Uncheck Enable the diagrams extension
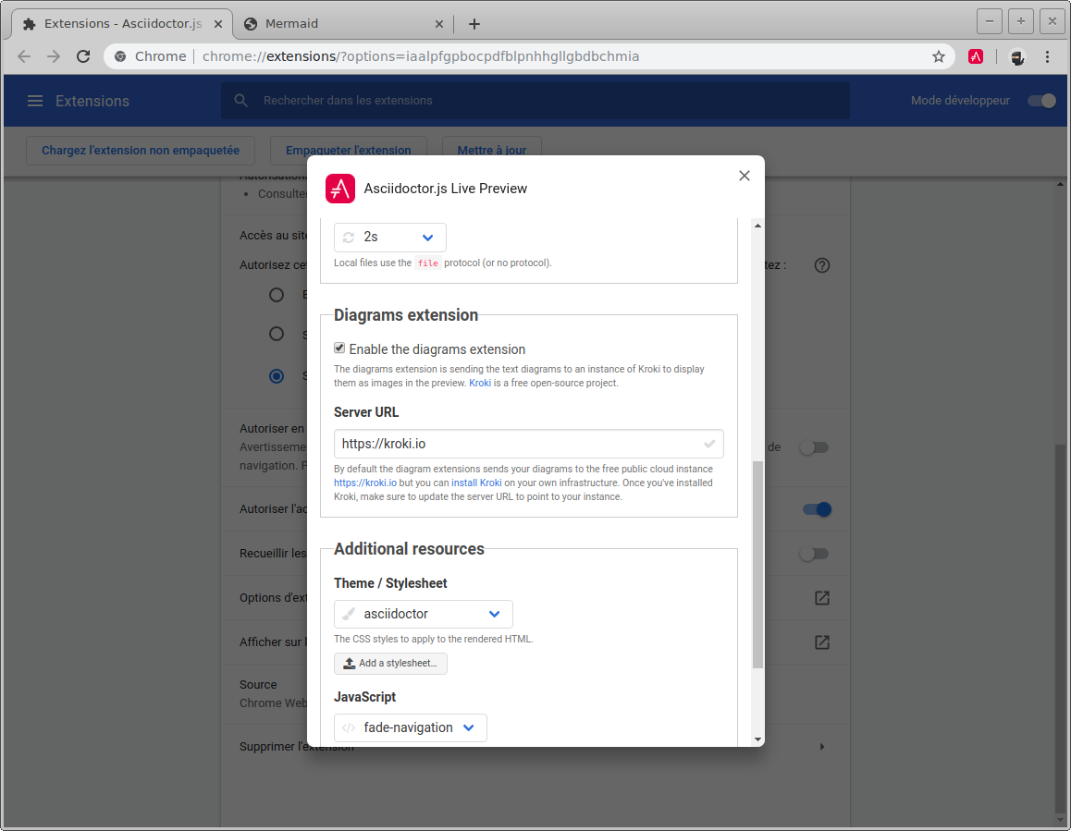The height and width of the screenshot is (831, 1071). pyautogui.click(x=339, y=348)
